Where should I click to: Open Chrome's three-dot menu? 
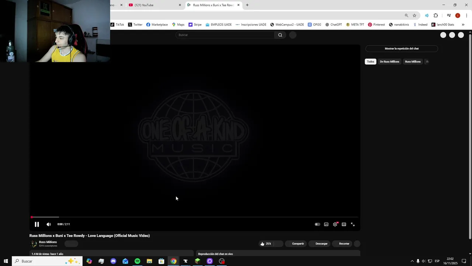point(466,16)
